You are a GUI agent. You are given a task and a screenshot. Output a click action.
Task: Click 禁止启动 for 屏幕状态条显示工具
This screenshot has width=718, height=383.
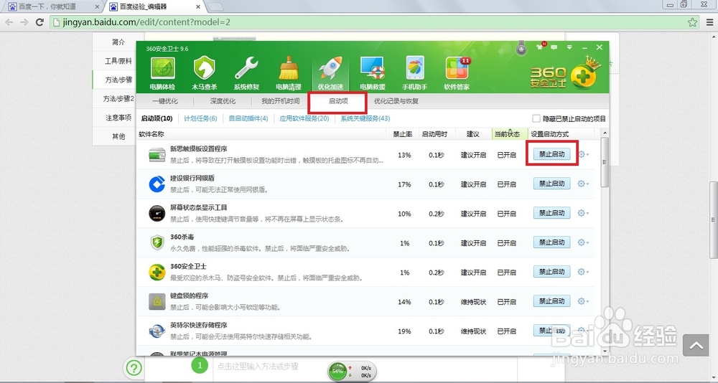pyautogui.click(x=551, y=213)
